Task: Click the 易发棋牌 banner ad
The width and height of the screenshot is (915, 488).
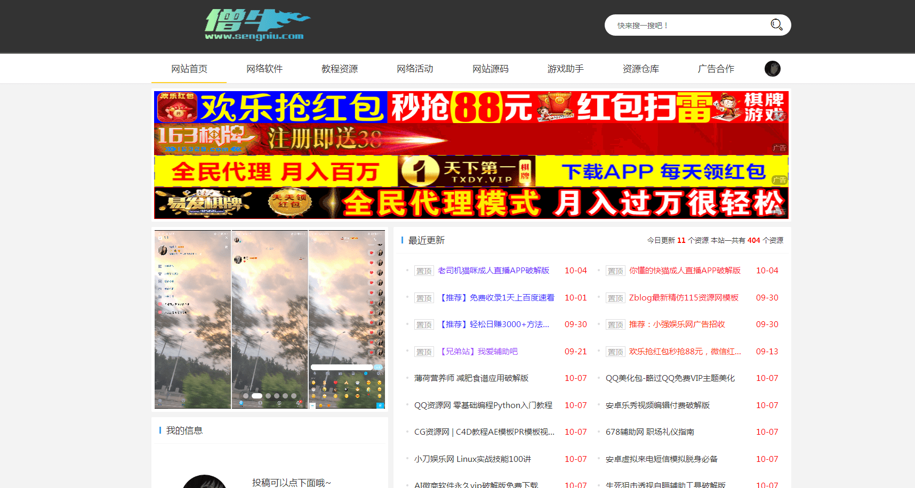Action: [x=471, y=203]
